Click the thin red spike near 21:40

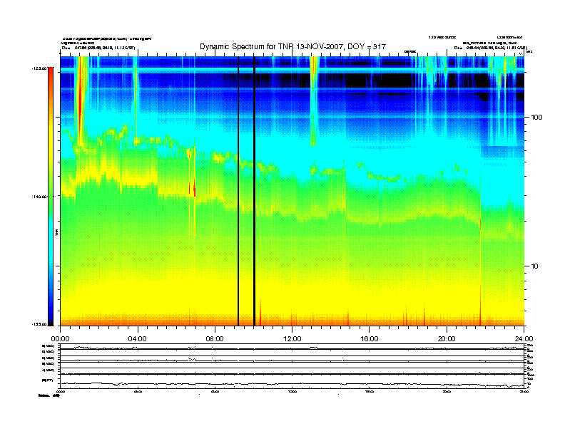[x=480, y=270]
